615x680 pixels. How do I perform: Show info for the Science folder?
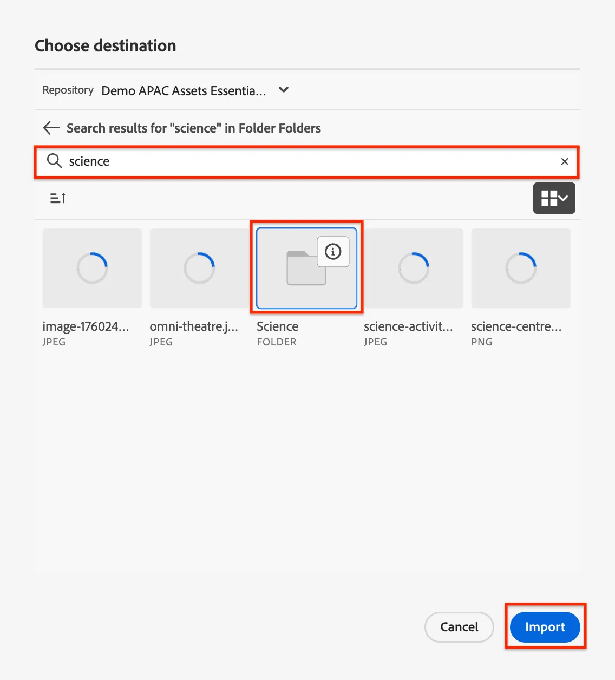333,251
